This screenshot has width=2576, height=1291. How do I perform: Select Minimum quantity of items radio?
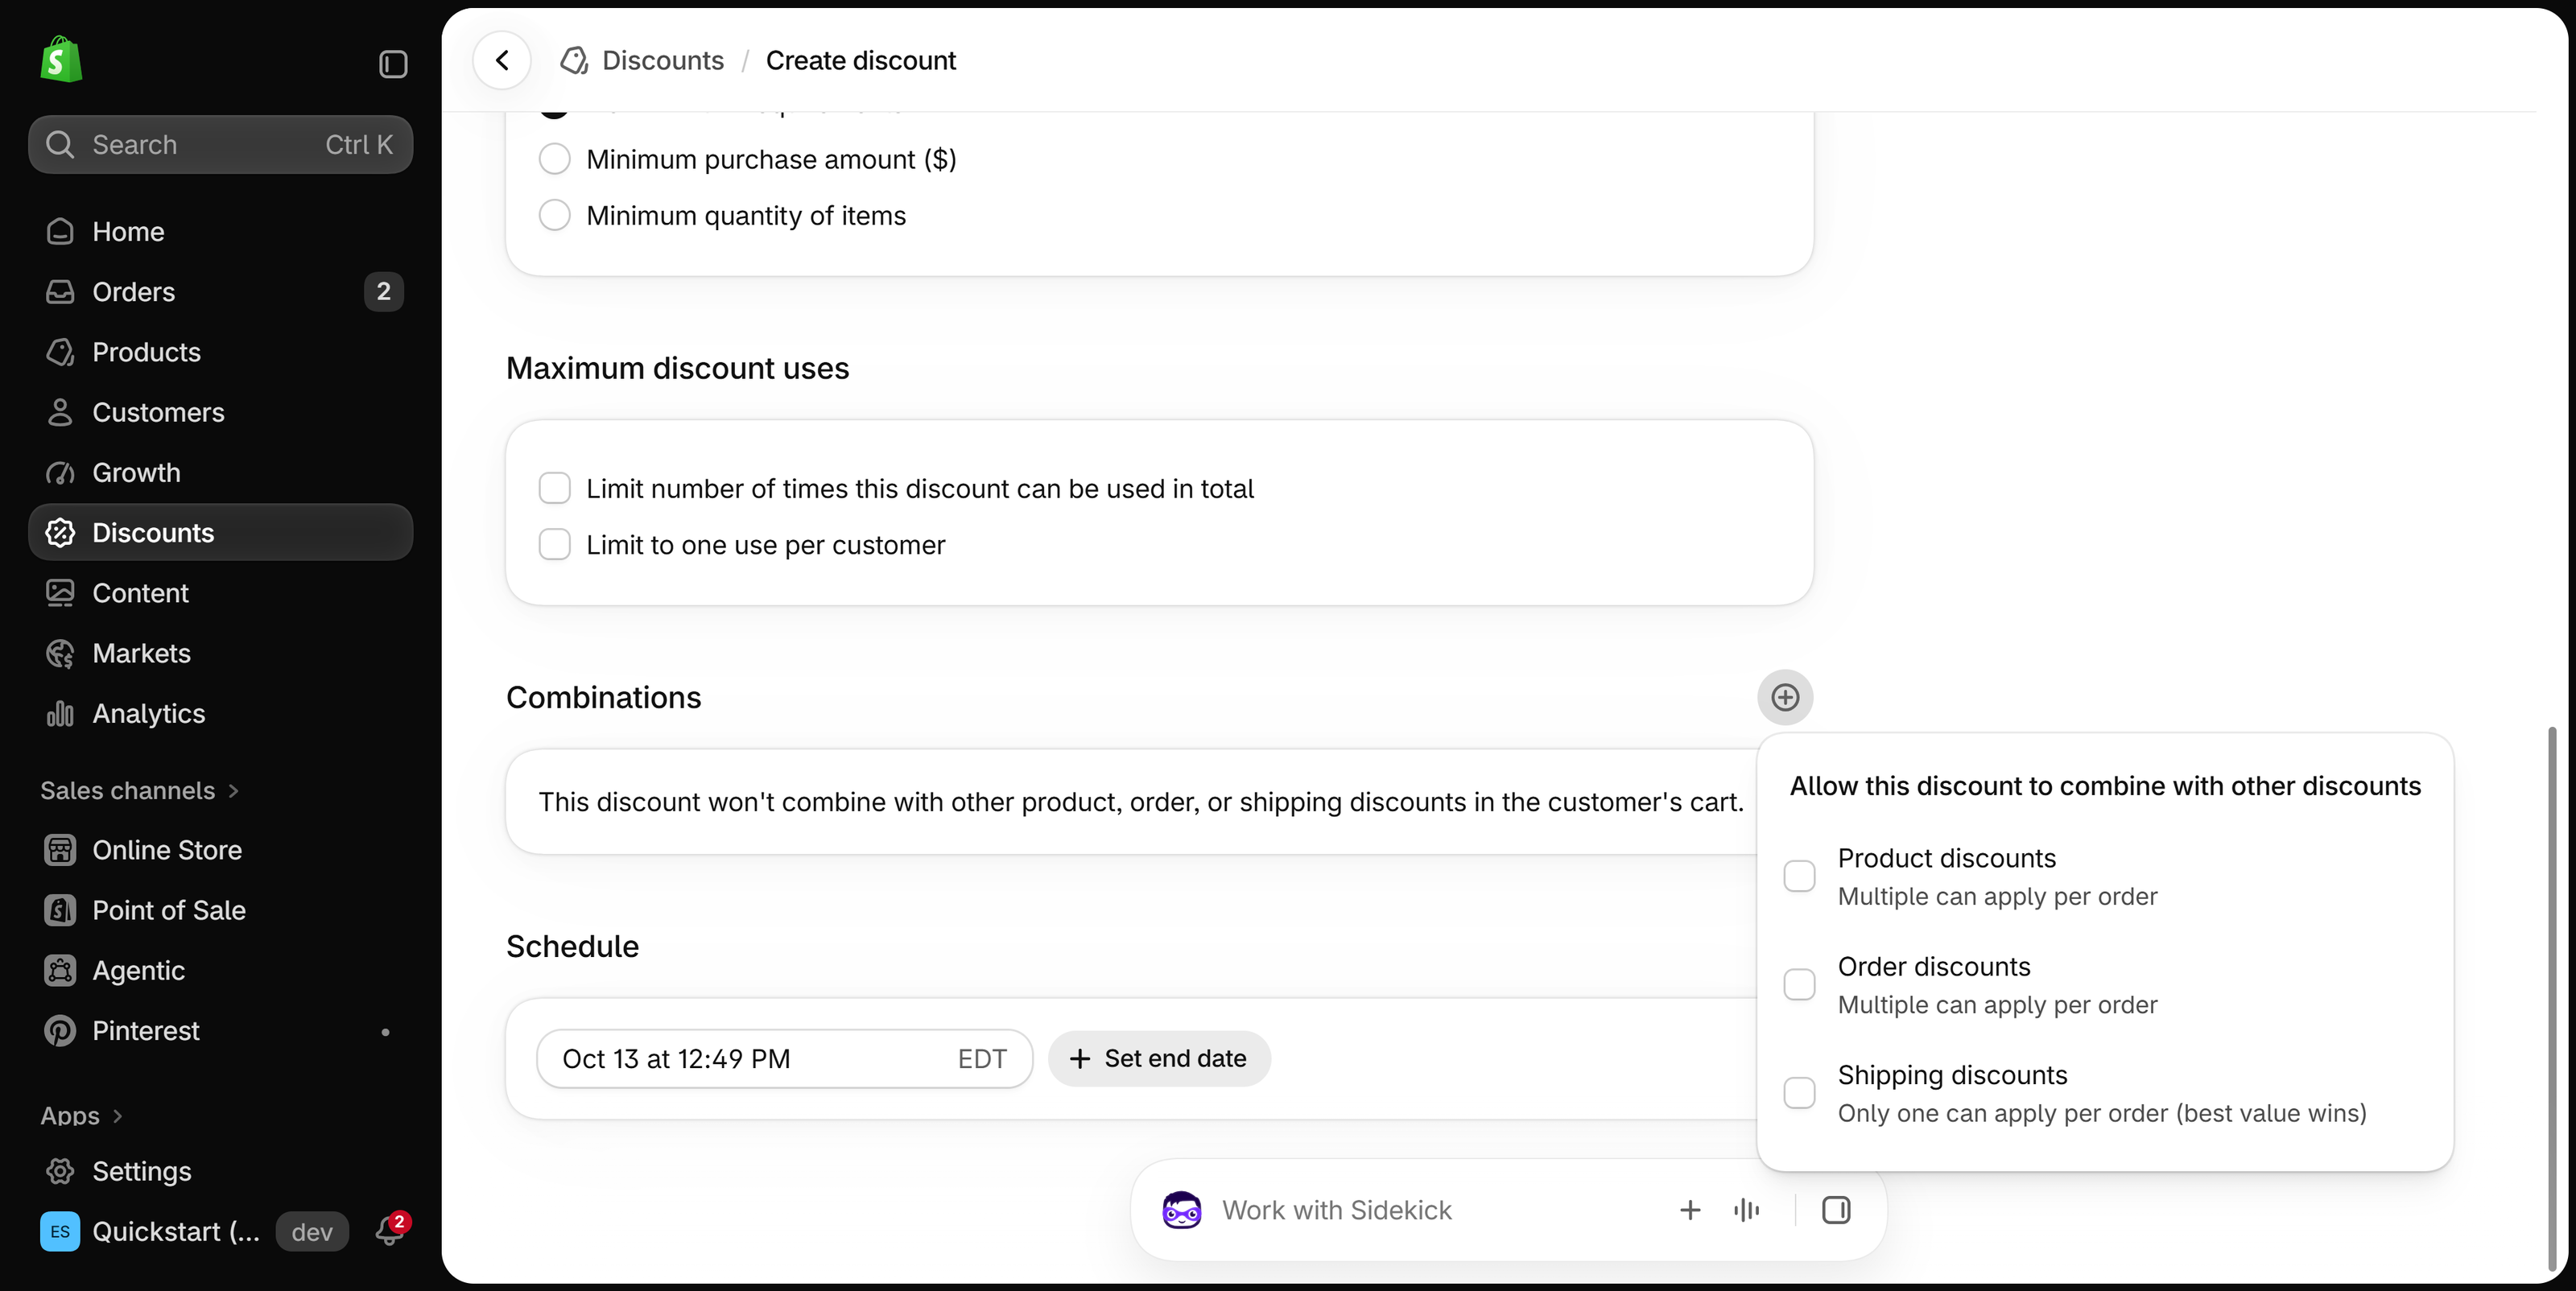(x=555, y=215)
